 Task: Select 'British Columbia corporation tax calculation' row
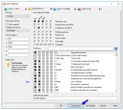[74, 87]
